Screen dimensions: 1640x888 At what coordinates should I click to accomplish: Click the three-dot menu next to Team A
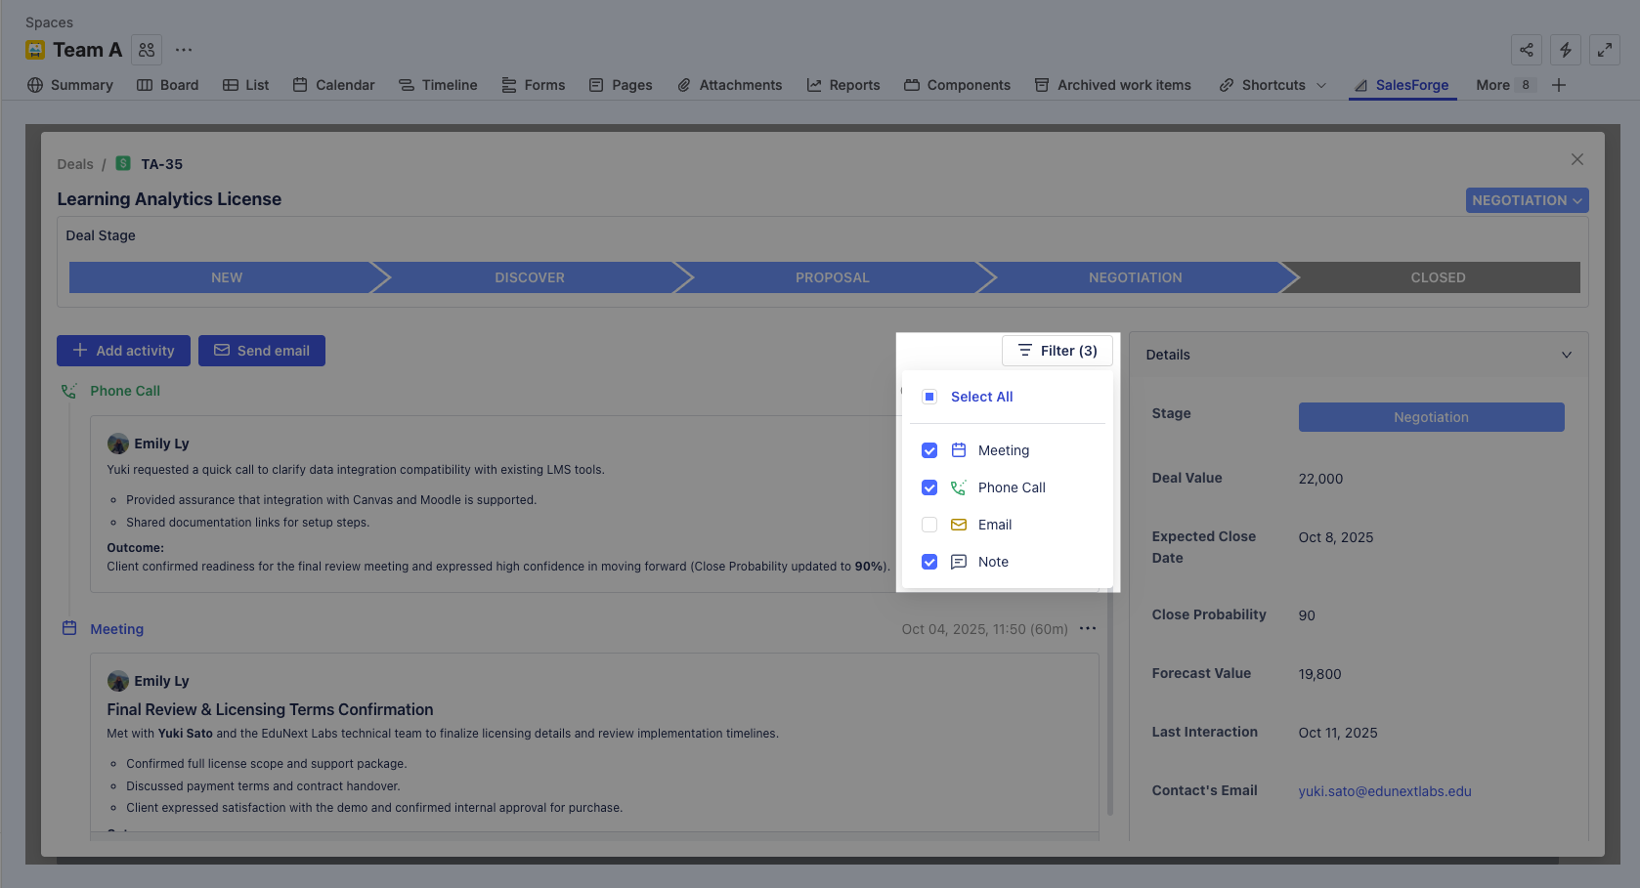[x=184, y=50]
